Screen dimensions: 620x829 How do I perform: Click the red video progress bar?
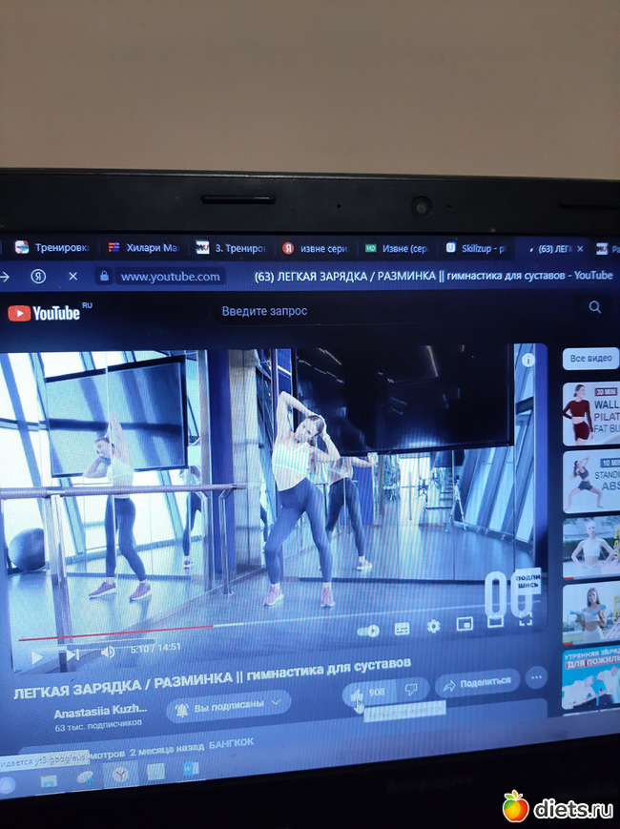pos(114,633)
